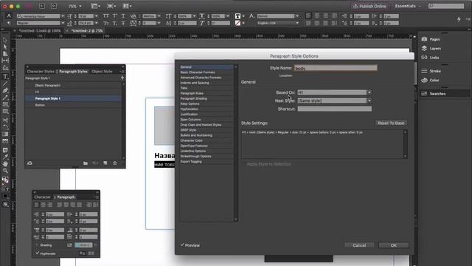
Task: Select Indents and Spacing category
Action: pos(195,83)
